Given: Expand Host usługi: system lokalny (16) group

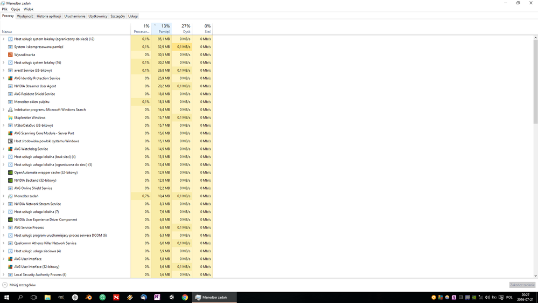Looking at the screenshot, I should point(4,63).
